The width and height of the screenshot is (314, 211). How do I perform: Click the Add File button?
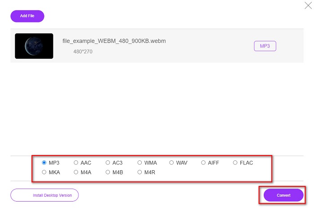coord(27,16)
